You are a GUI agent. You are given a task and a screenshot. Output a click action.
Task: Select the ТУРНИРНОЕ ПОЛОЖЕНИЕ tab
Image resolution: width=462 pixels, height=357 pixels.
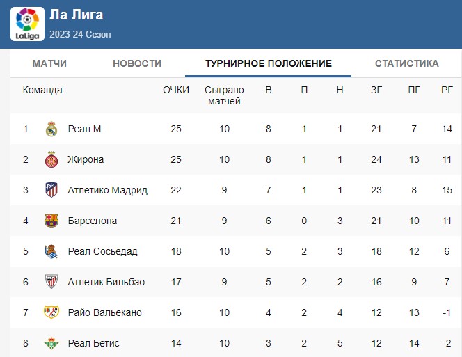click(269, 63)
